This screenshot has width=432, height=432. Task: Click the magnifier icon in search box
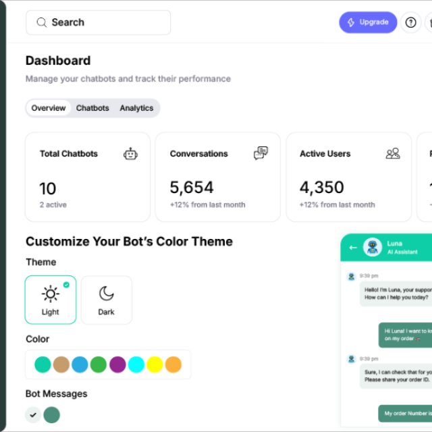pyautogui.click(x=42, y=22)
